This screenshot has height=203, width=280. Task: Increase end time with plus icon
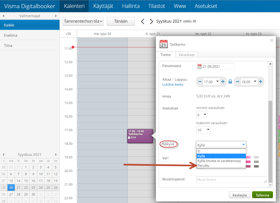coord(261,82)
